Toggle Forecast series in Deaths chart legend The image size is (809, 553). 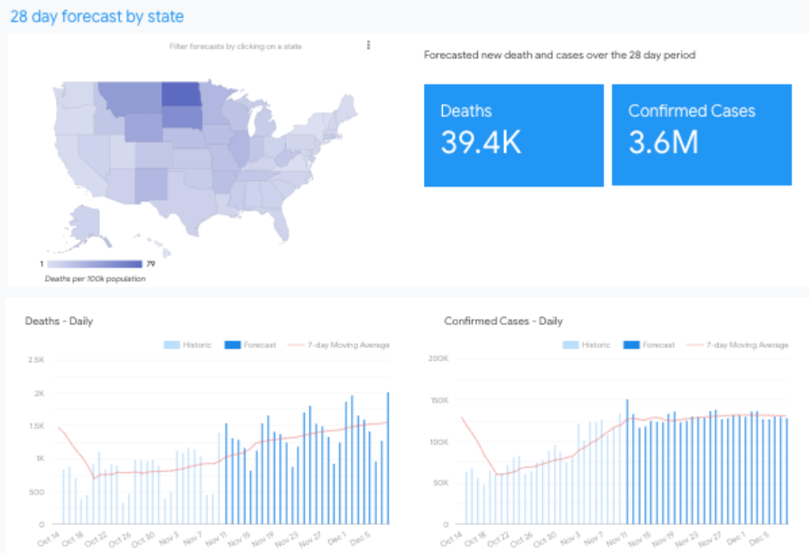pyautogui.click(x=250, y=345)
